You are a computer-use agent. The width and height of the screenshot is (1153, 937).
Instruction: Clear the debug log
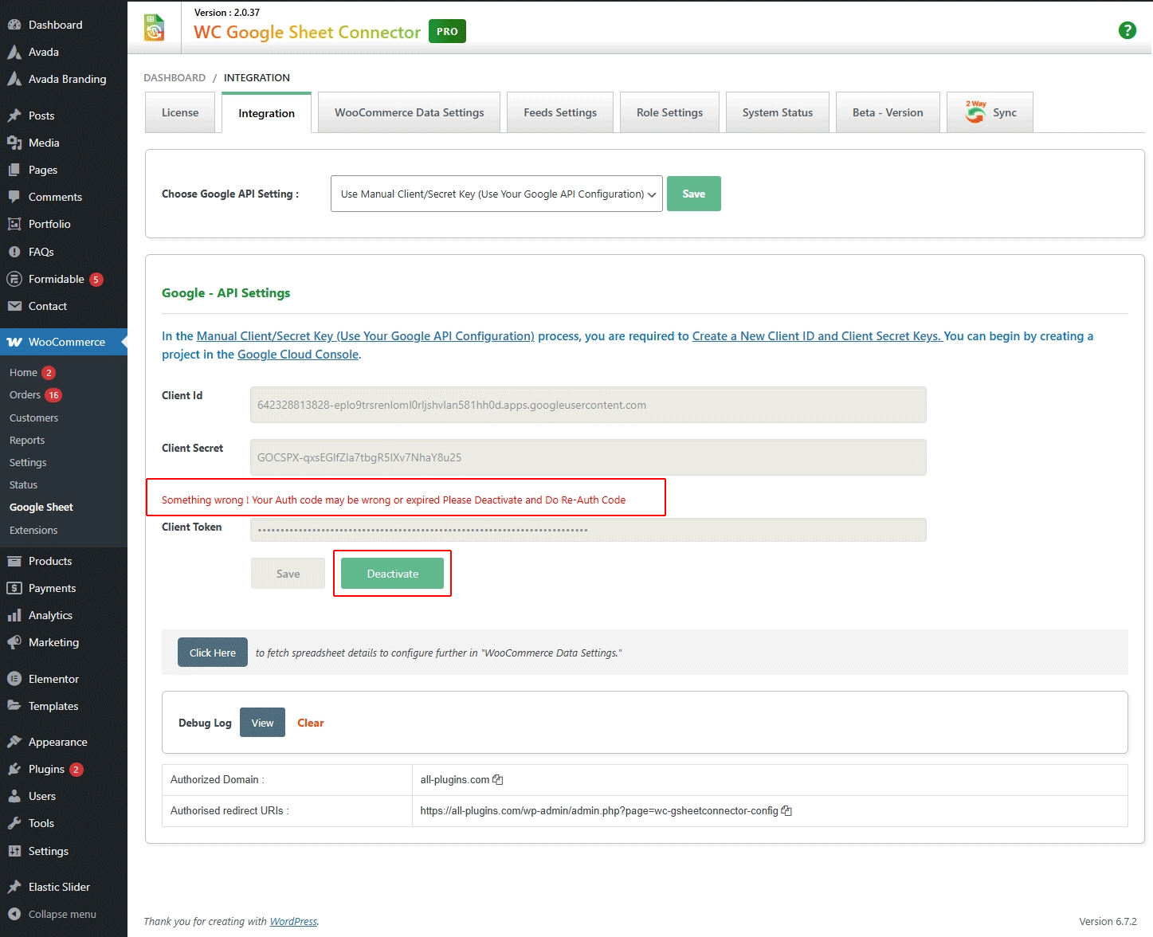pos(310,723)
